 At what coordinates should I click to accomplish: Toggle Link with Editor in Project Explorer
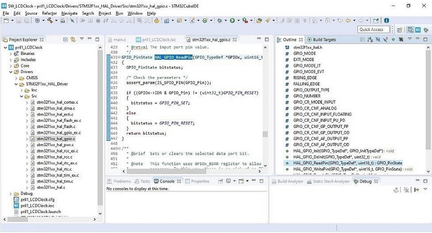point(73,40)
